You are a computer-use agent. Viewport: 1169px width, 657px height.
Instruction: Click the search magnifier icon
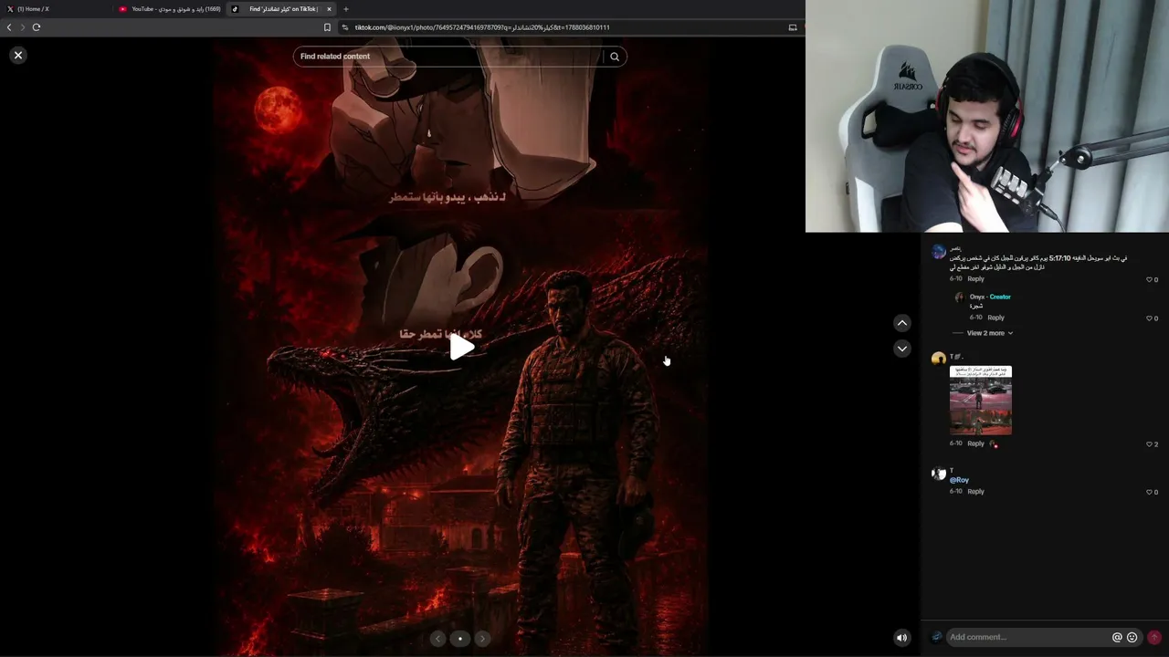pyautogui.click(x=615, y=57)
